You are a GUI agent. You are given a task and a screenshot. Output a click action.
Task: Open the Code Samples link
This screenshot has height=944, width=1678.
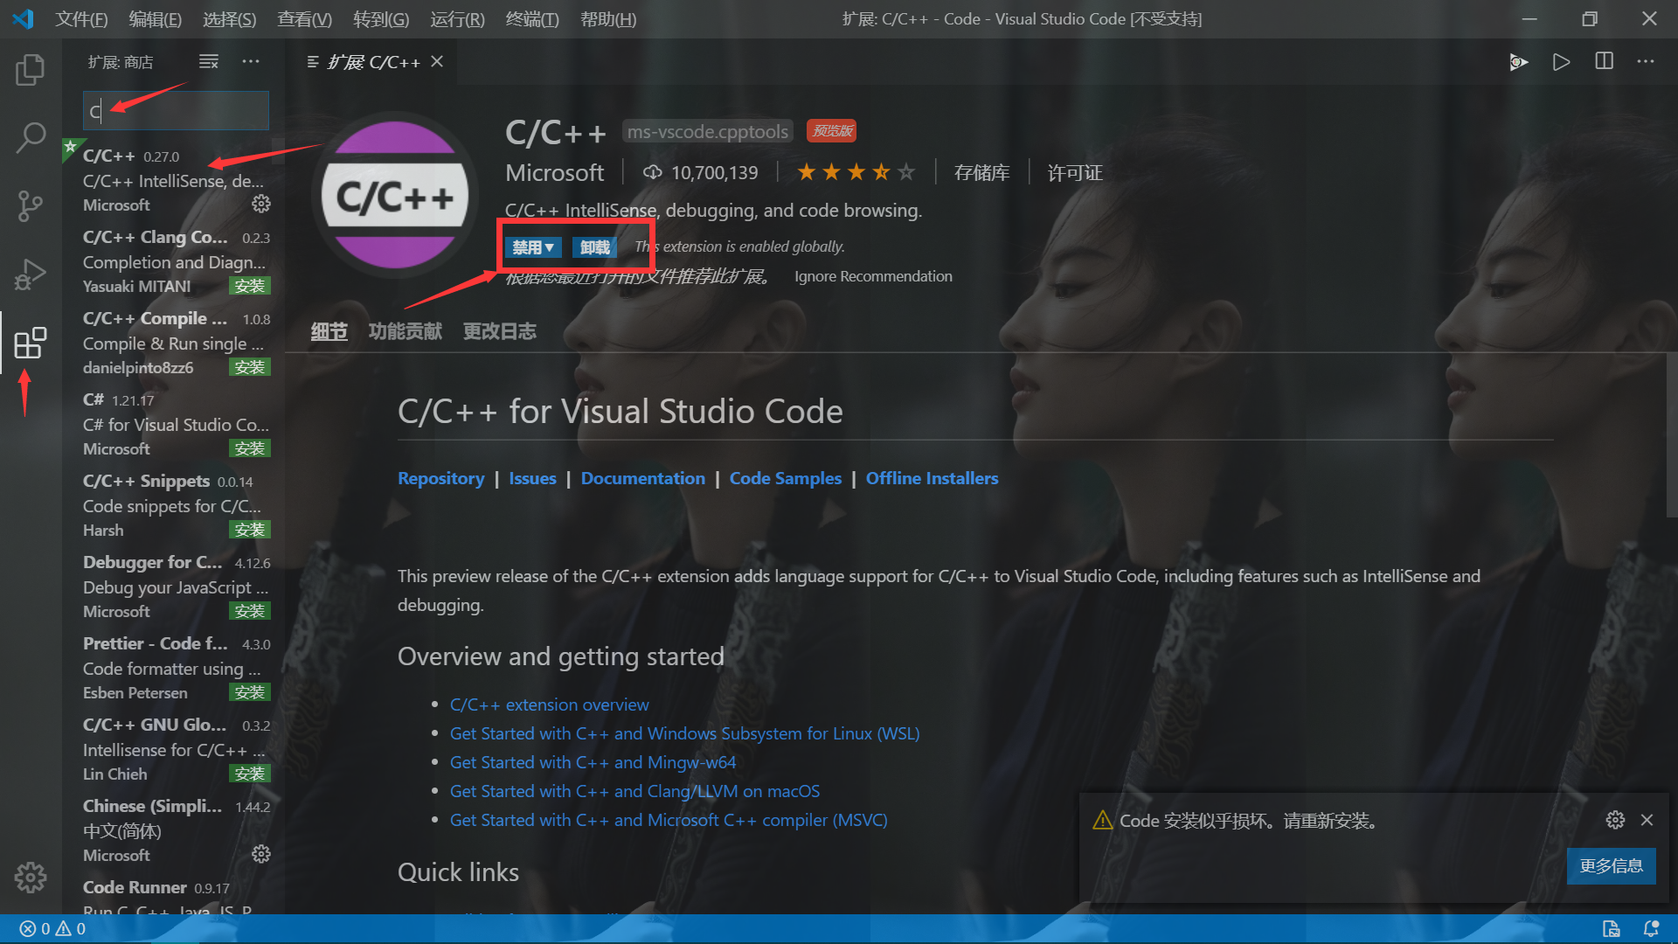click(x=786, y=478)
